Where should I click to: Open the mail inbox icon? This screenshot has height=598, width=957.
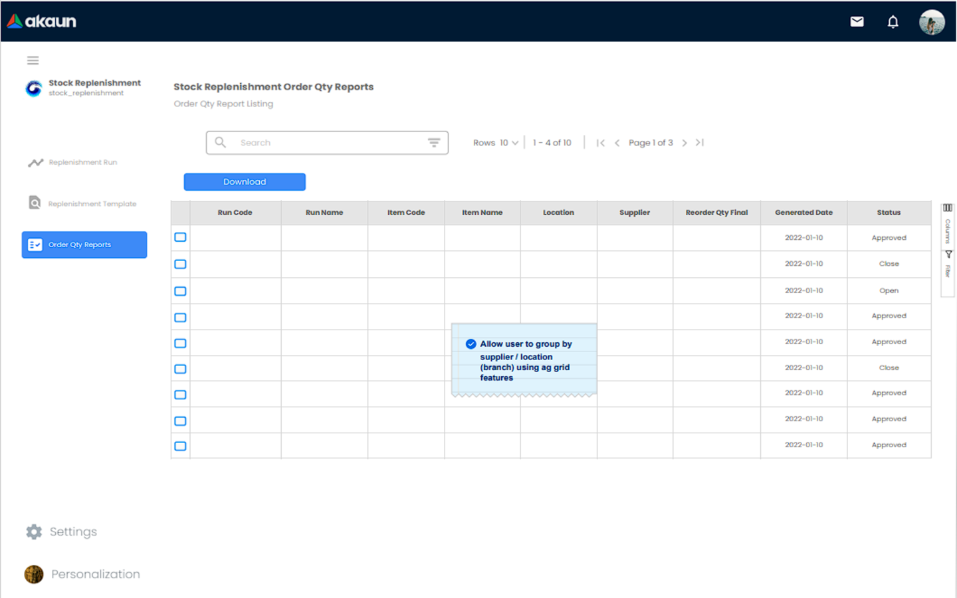pos(857,21)
